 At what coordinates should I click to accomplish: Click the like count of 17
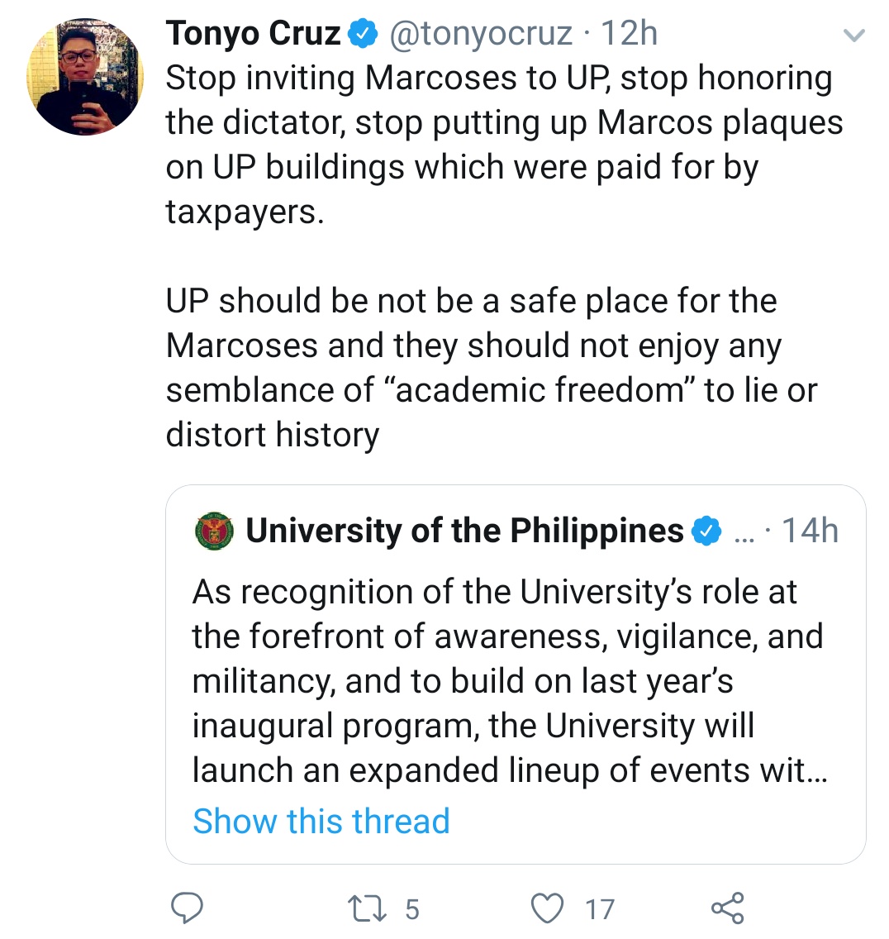[x=600, y=909]
